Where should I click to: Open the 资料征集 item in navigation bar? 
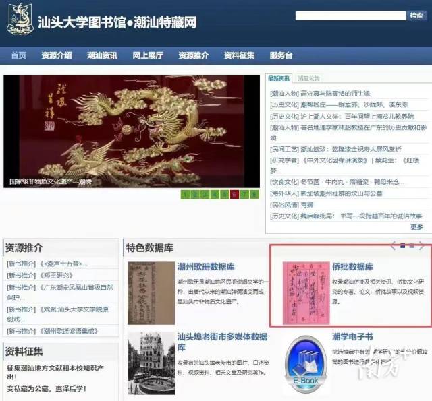click(x=239, y=55)
